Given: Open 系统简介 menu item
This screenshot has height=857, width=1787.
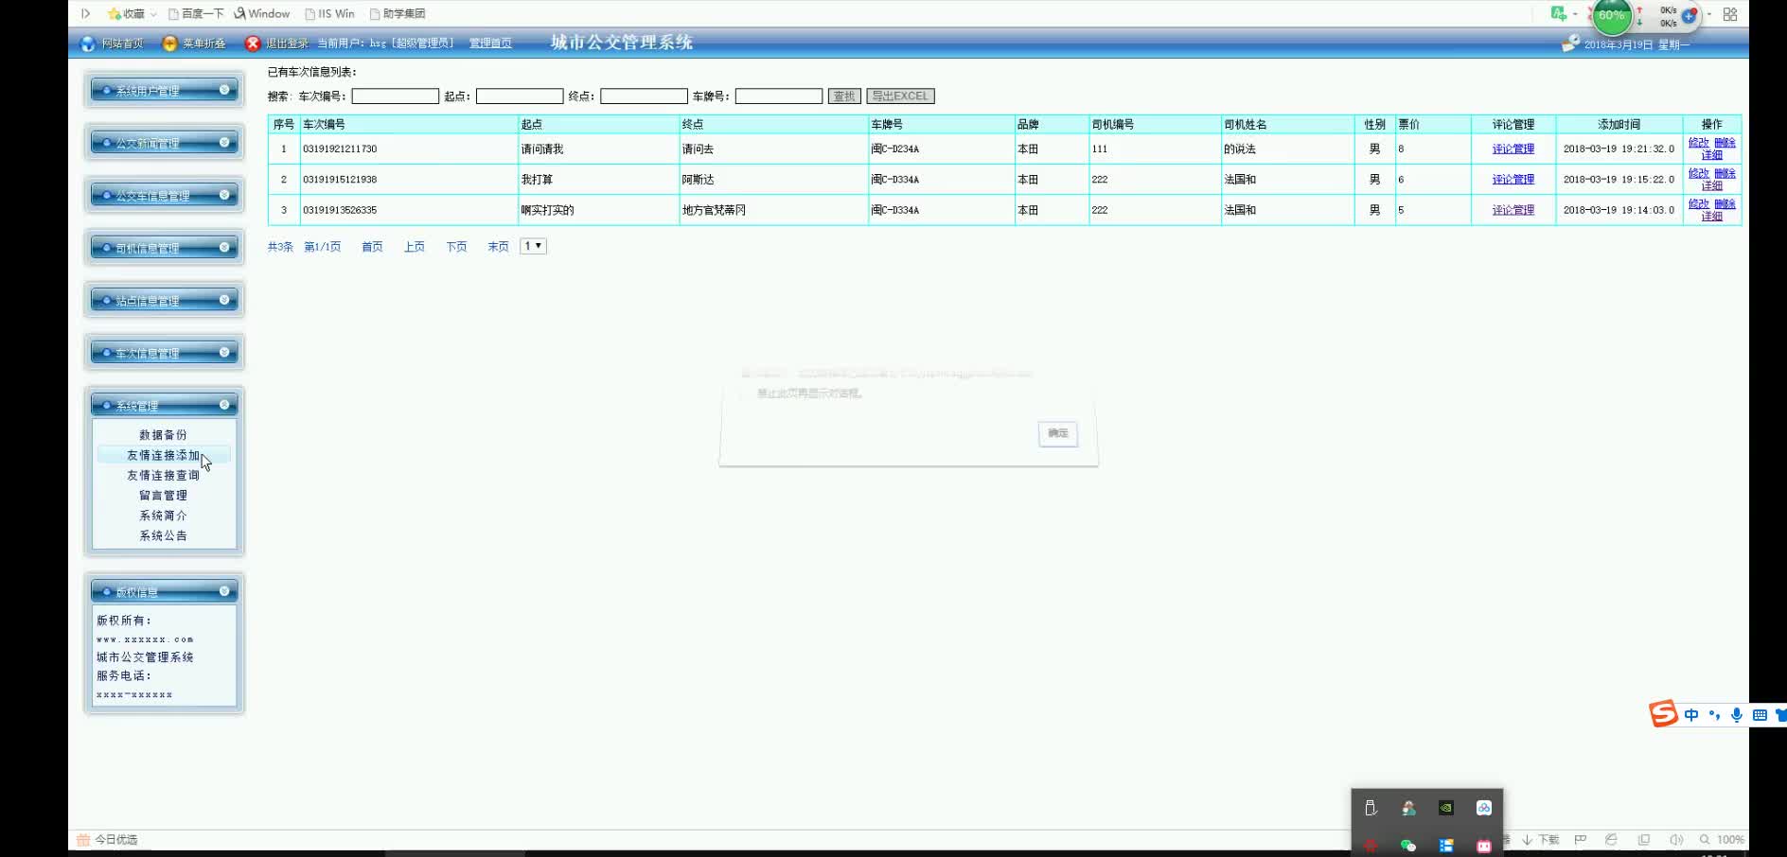Looking at the screenshot, I should tap(163, 516).
